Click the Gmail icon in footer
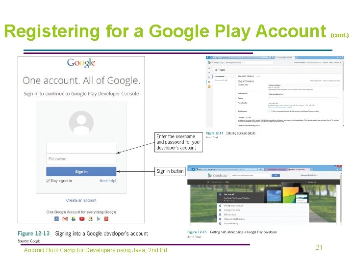The width and height of the screenshot is (353, 265). [x=65, y=218]
